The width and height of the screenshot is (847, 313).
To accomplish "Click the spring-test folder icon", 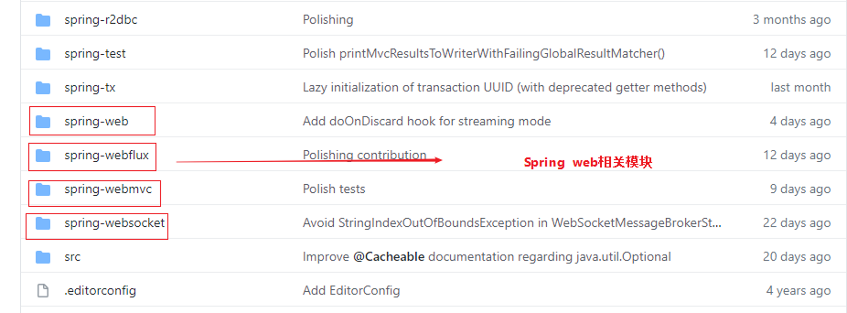I will click(43, 54).
